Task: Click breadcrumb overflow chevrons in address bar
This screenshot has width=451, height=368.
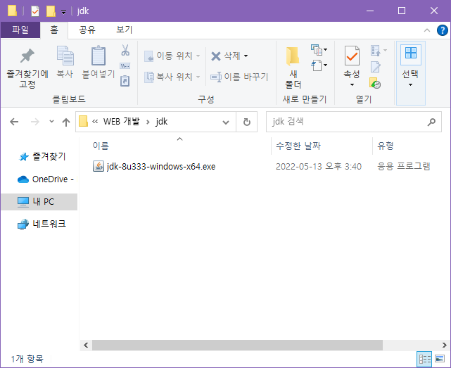Action: pyautogui.click(x=95, y=122)
